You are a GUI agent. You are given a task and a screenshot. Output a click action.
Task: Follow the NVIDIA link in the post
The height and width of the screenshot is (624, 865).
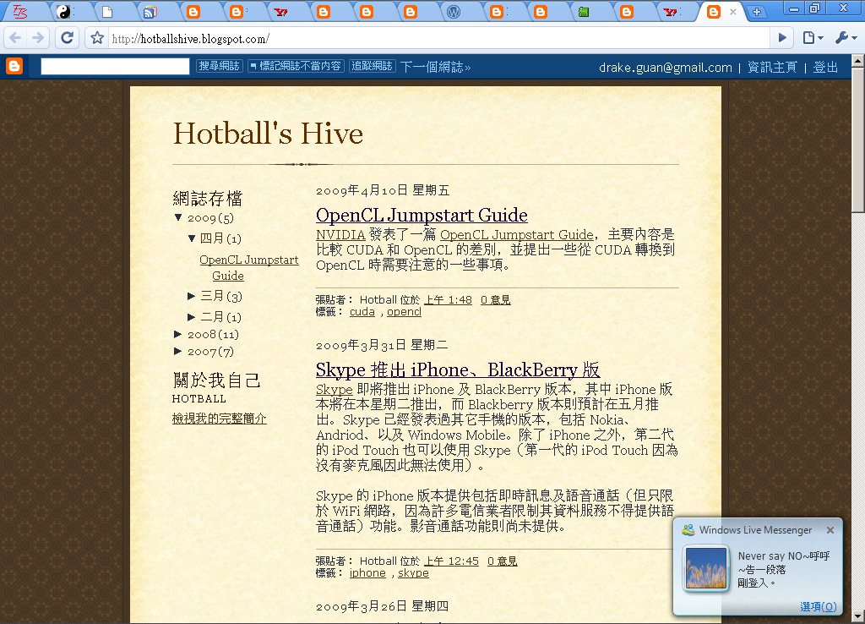[340, 235]
